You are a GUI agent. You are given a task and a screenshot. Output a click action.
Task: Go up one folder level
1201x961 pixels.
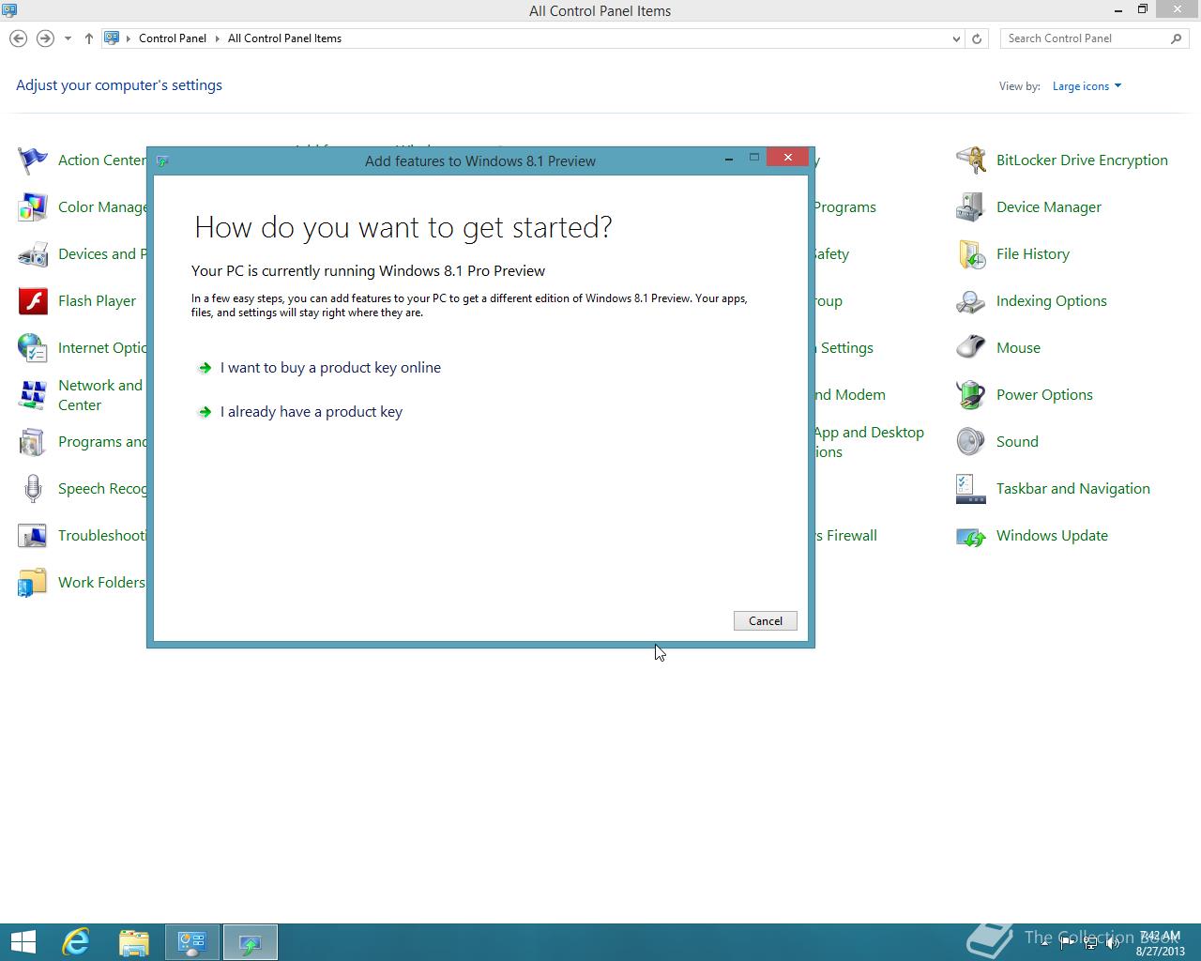[88, 38]
